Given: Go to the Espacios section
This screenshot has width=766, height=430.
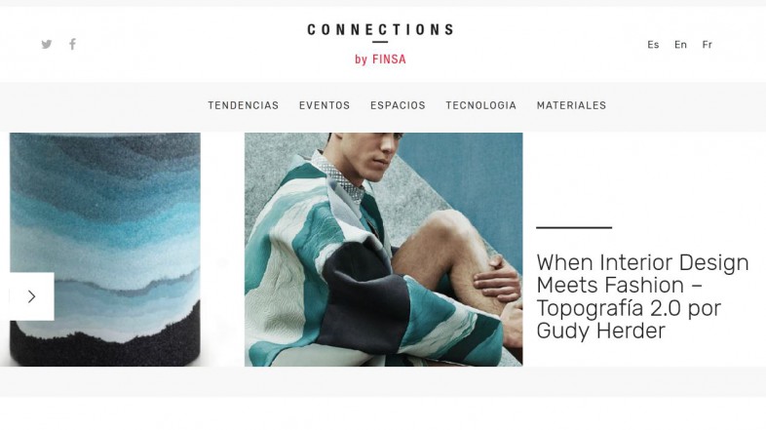Looking at the screenshot, I should click(398, 105).
